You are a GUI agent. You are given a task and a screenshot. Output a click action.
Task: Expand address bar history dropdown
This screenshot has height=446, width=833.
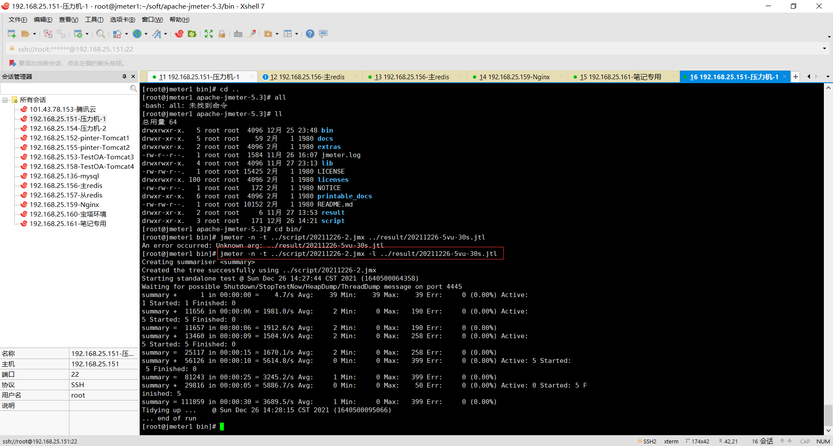click(824, 48)
